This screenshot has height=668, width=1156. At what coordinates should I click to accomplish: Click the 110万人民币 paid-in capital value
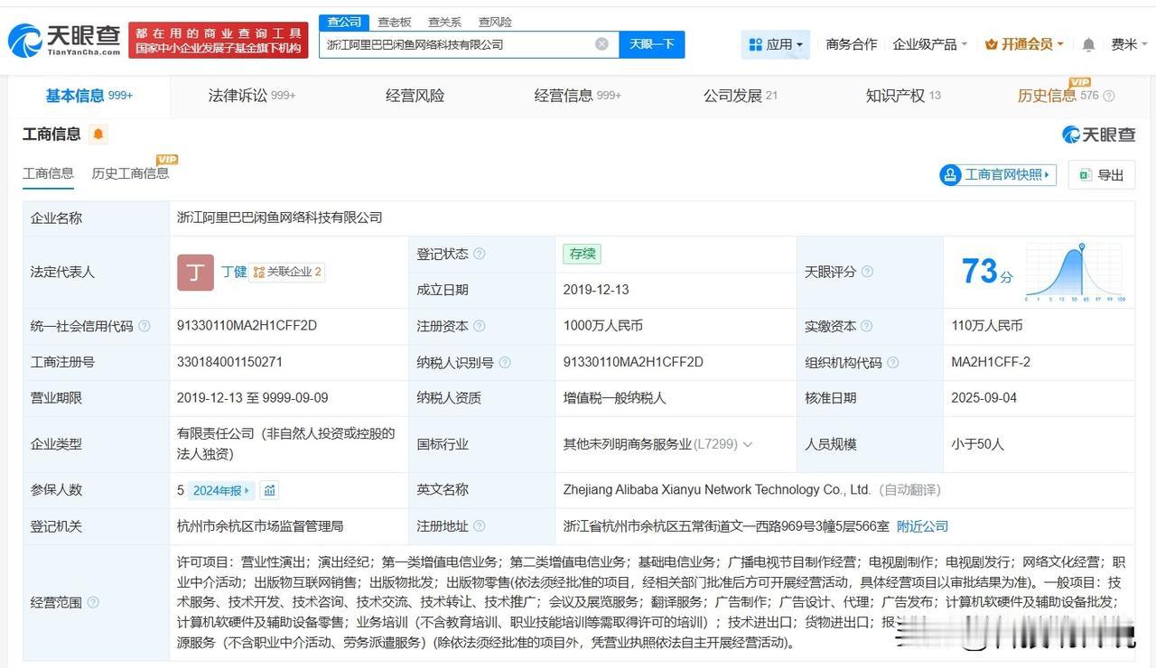987,326
